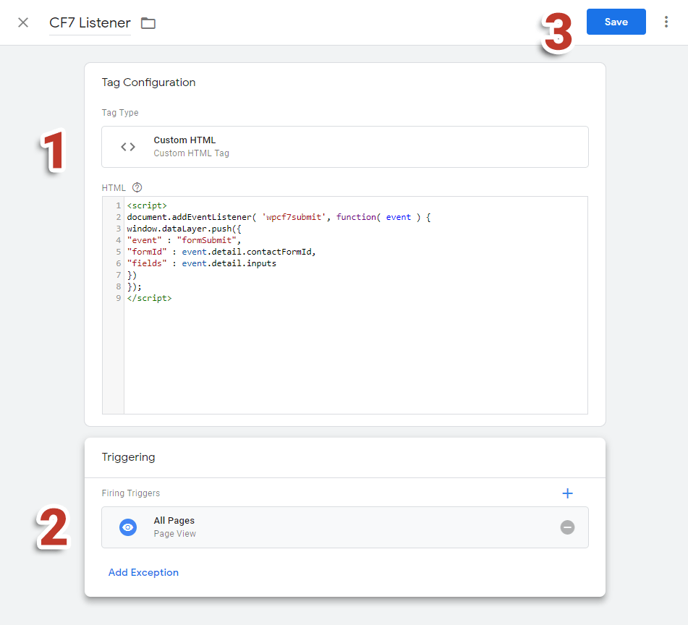
Task: Open the Tag Configuration panel
Action: (148, 82)
